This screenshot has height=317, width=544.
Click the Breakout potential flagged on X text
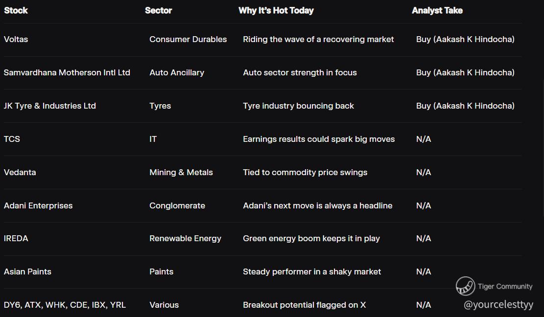(304, 305)
